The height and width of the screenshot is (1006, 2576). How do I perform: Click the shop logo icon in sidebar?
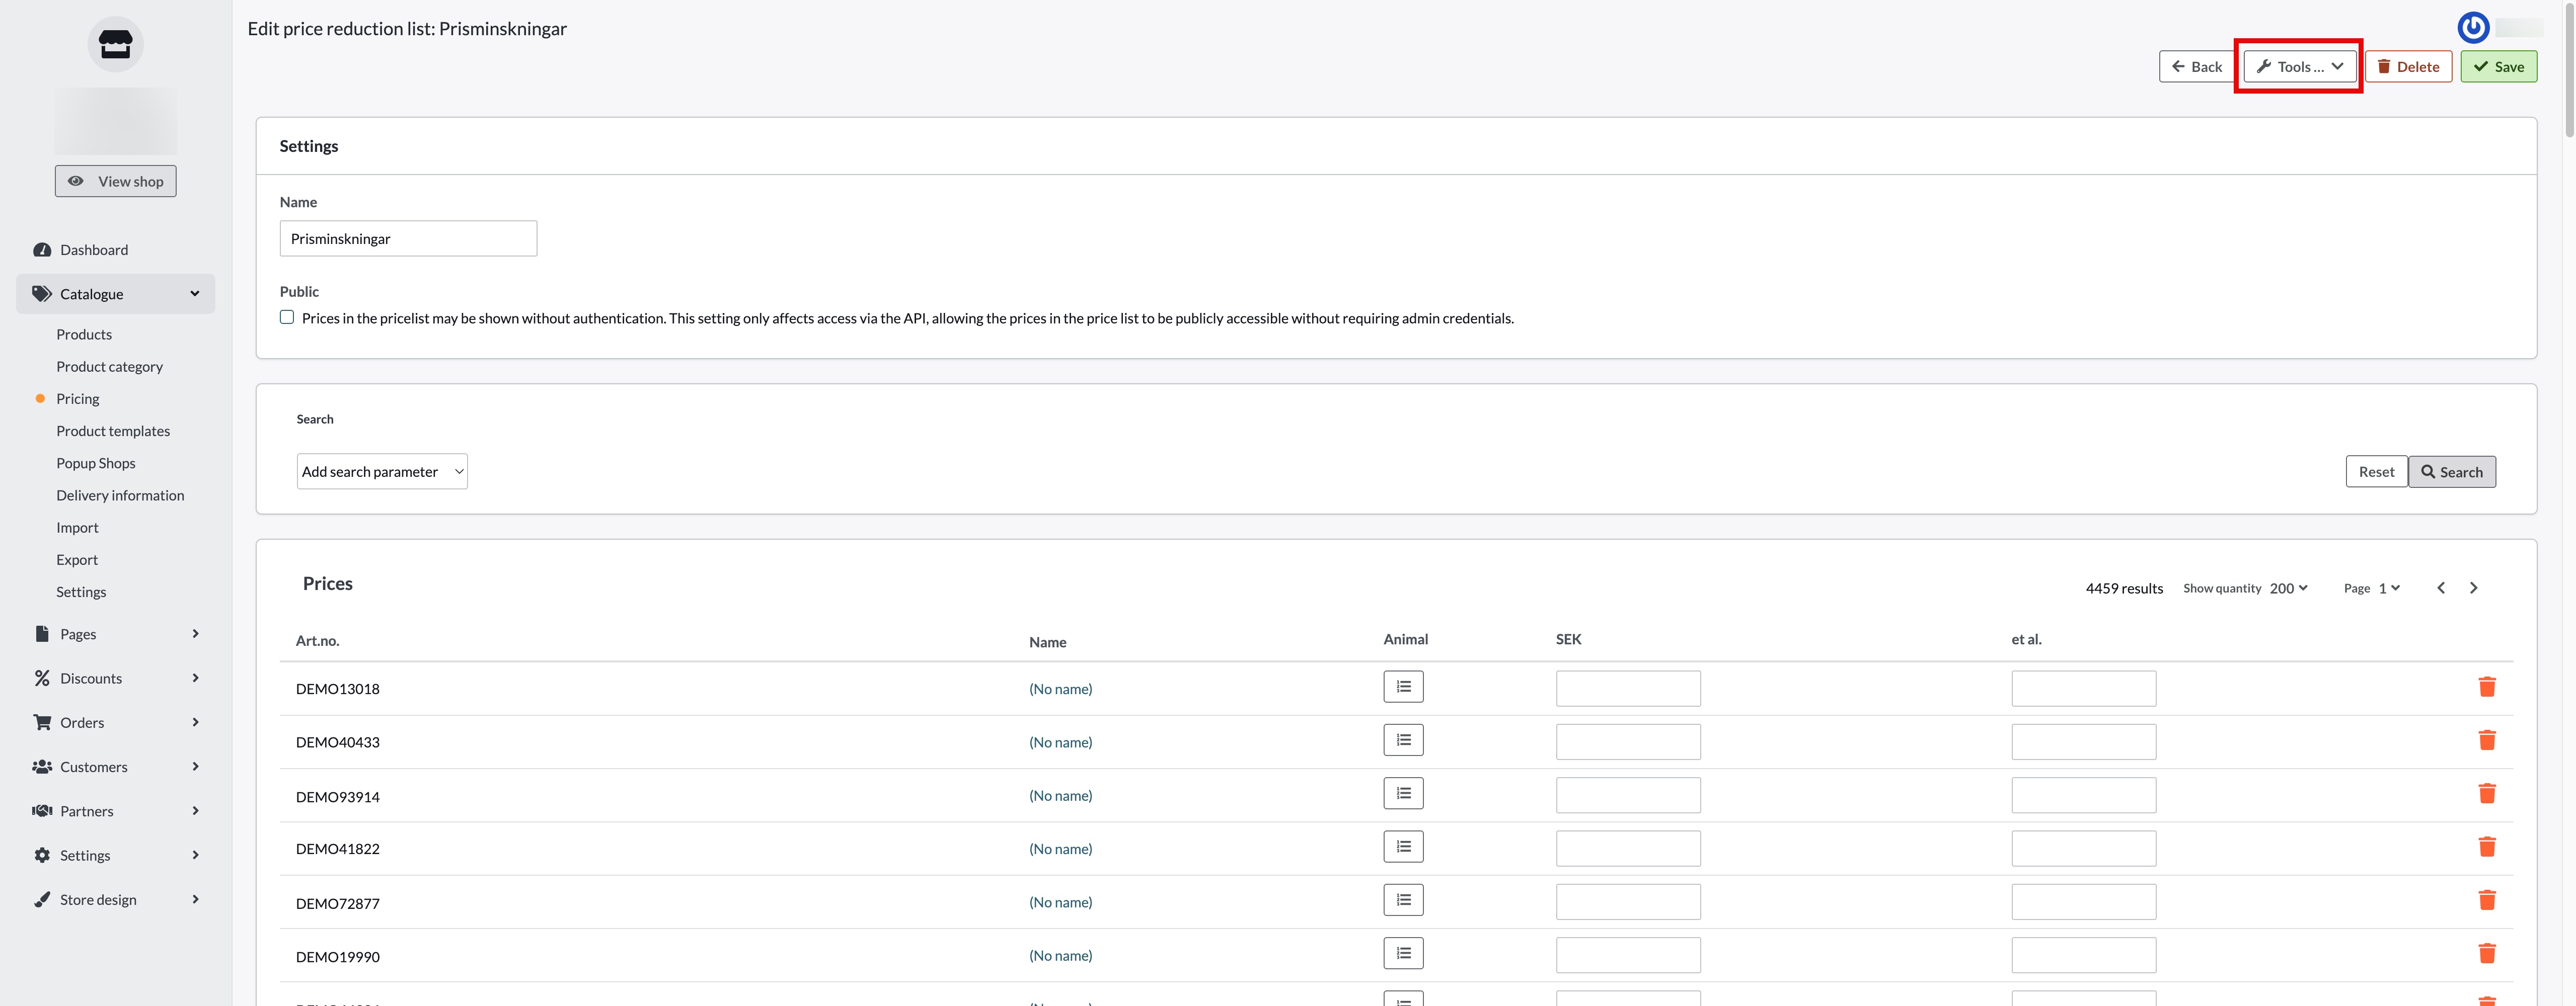[115, 44]
